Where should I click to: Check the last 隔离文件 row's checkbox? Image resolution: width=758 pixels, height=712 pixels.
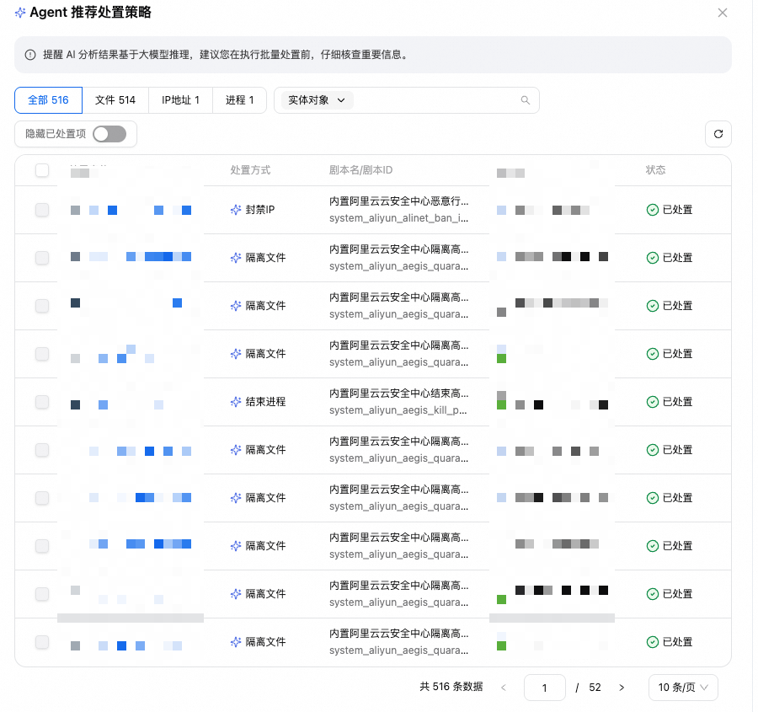coord(42,642)
